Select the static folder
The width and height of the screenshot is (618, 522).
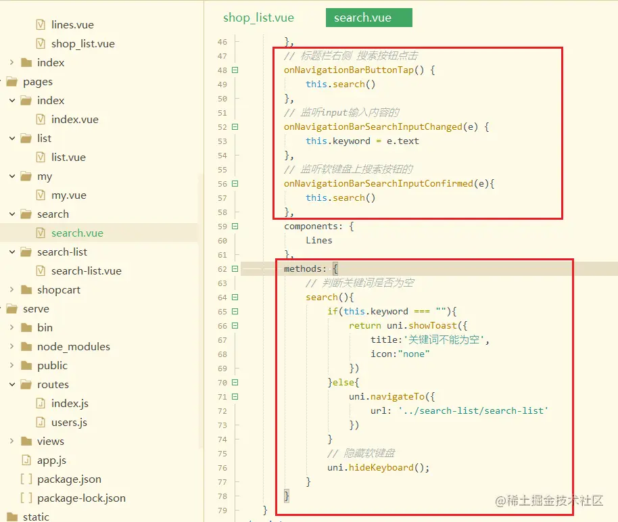[x=36, y=517]
